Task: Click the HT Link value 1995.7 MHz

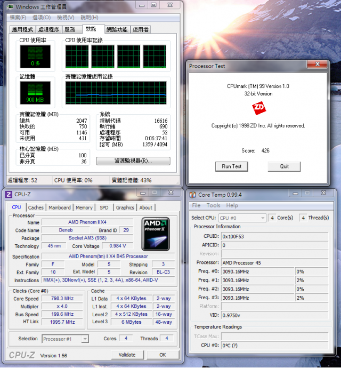Action: tap(62, 322)
